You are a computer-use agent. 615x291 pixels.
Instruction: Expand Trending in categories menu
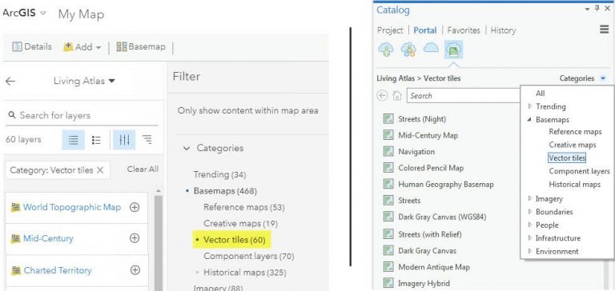point(530,106)
